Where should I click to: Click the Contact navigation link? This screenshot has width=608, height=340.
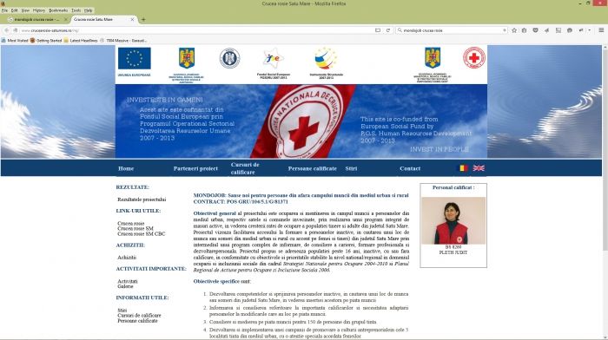tap(410, 168)
